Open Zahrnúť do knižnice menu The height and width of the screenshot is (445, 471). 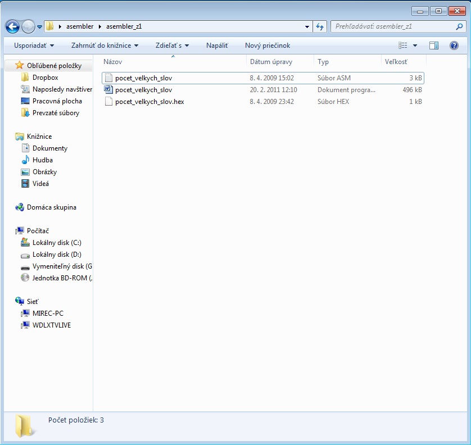pos(105,46)
